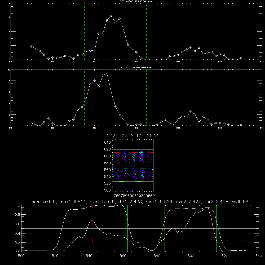
Task: Click the dusk plot title text
Action: point(136,68)
